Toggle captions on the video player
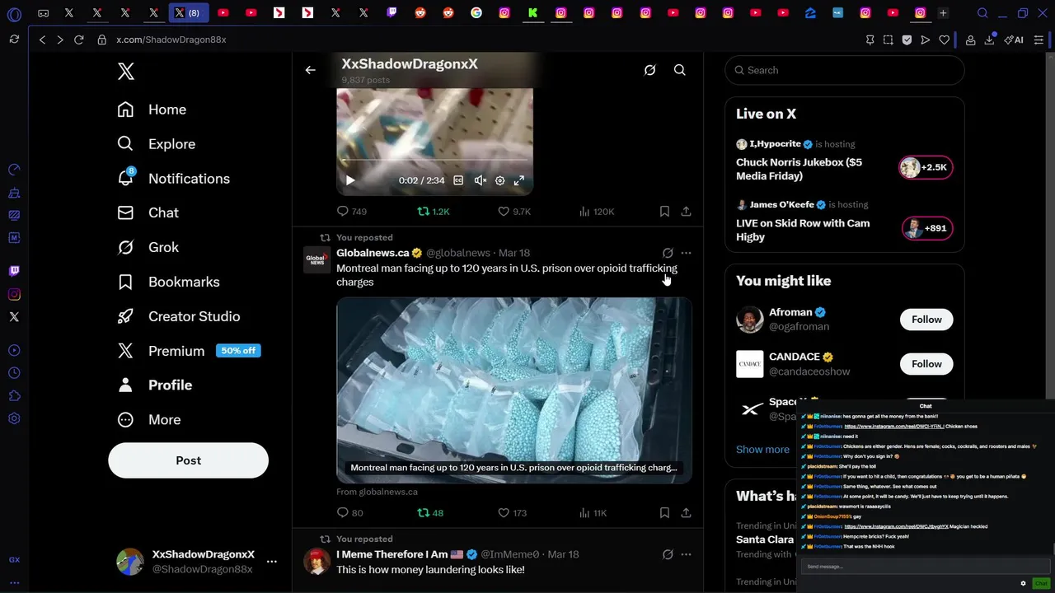 (x=458, y=180)
